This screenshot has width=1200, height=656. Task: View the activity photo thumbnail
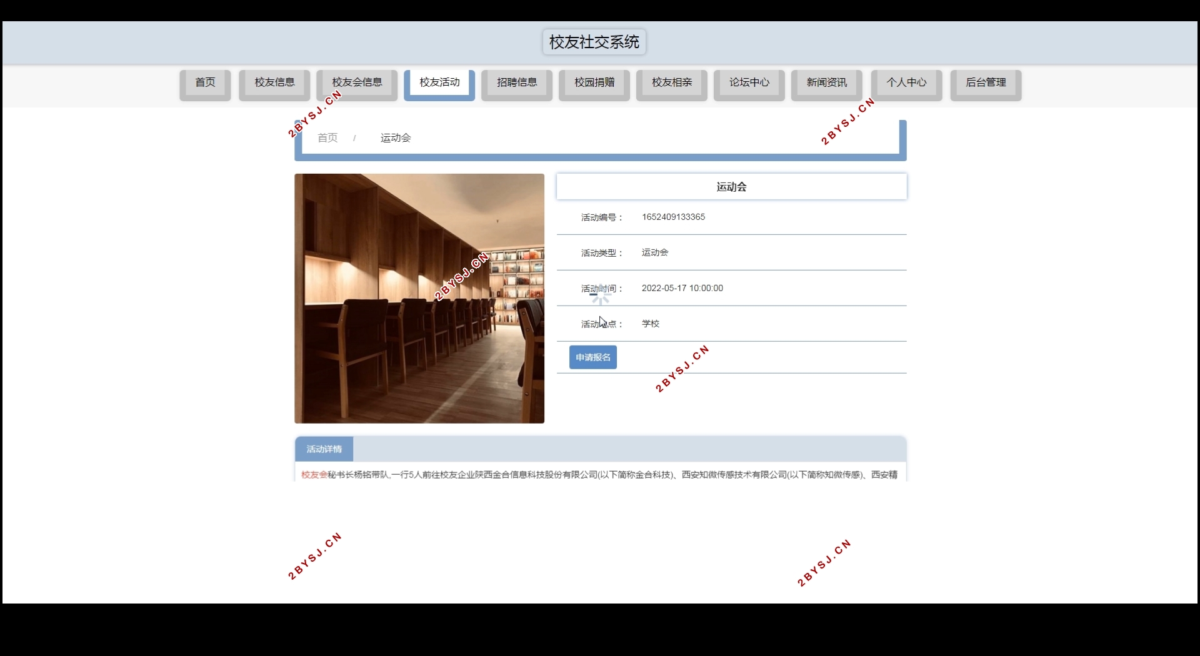[419, 298]
